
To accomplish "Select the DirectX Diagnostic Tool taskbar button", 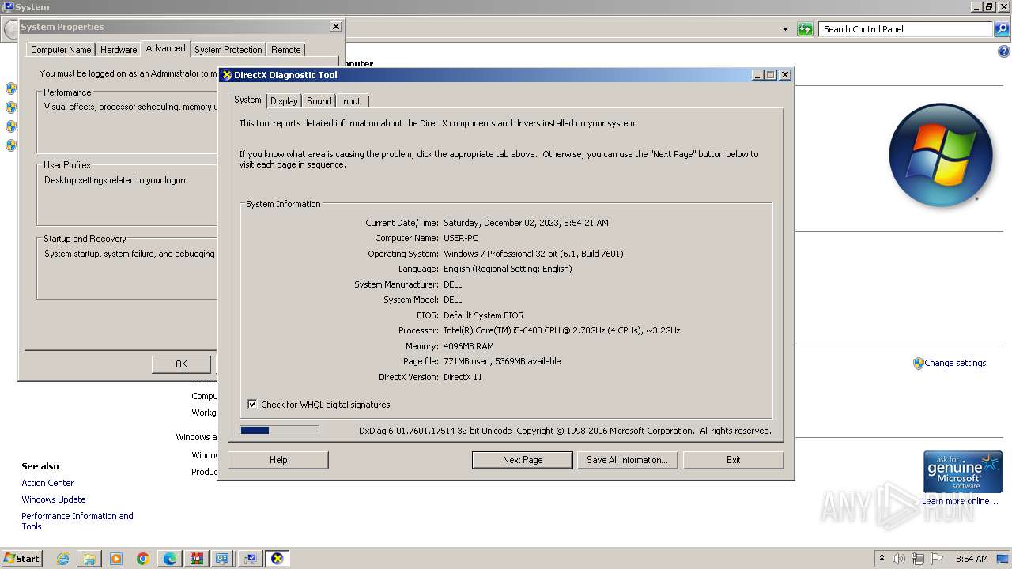I will click(x=277, y=559).
